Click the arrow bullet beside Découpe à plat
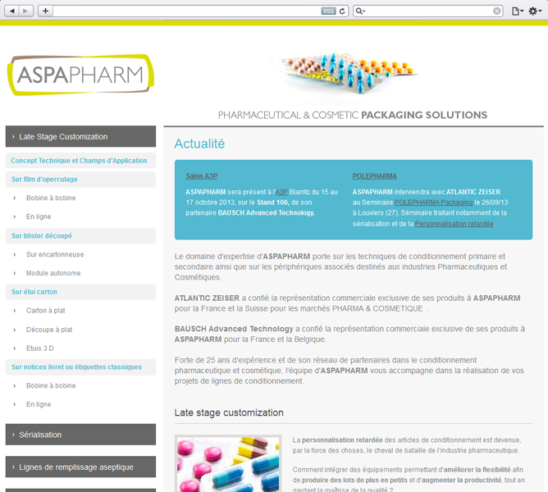This screenshot has height=492, width=548. [x=15, y=330]
